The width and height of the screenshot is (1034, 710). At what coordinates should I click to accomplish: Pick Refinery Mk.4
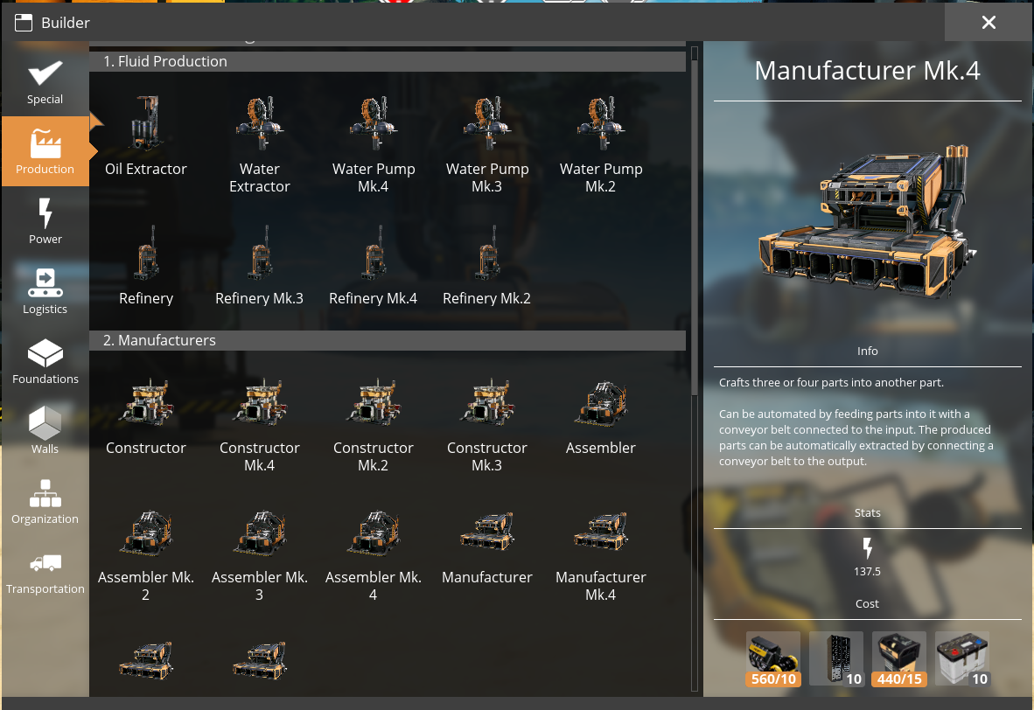pyautogui.click(x=374, y=266)
